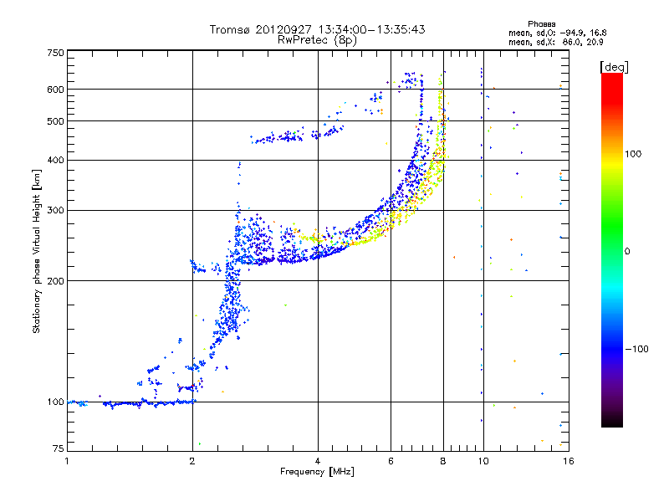Click the 'Phases' header text
The width and height of the screenshot is (669, 502).
(x=541, y=24)
